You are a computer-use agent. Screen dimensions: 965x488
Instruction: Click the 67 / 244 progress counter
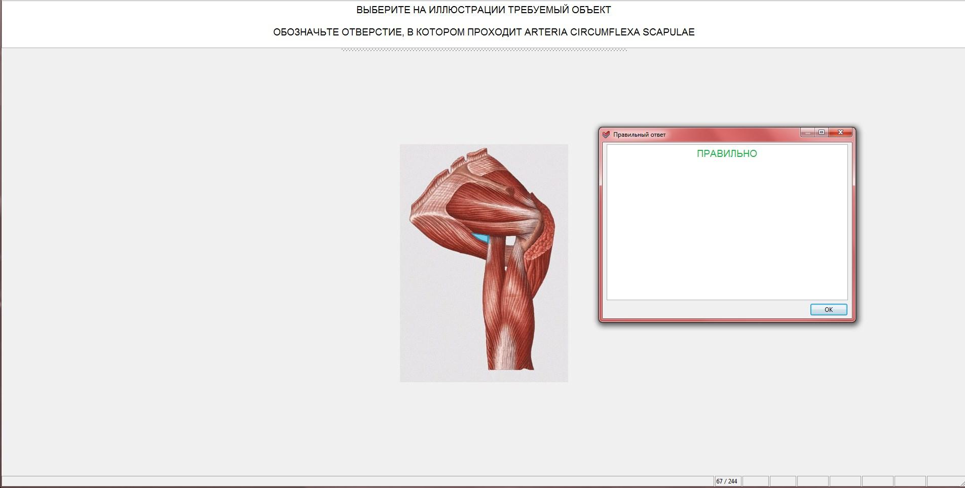[x=727, y=481]
